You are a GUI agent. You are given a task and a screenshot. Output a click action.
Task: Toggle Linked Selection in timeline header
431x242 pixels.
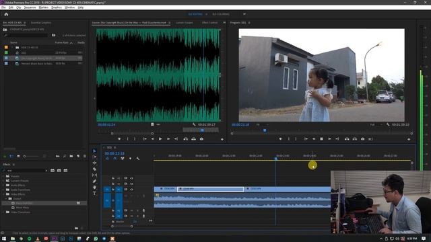(123, 159)
